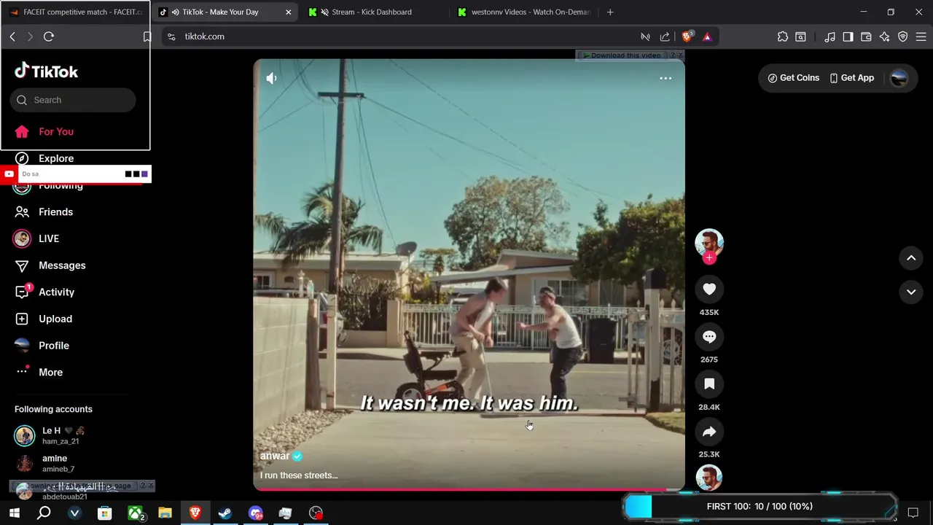The width and height of the screenshot is (933, 525).
Task: Open the profile avatar menu top right
Action: point(899,78)
